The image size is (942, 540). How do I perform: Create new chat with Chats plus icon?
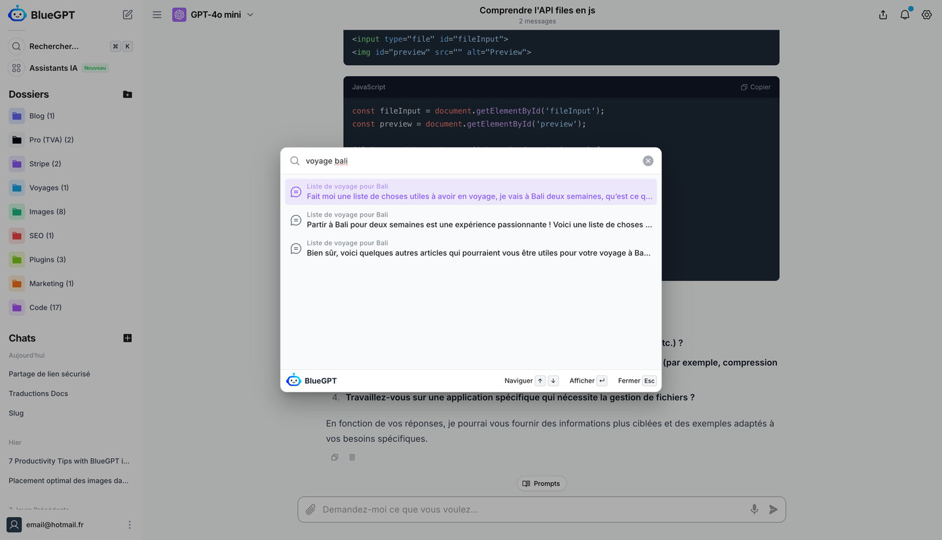click(x=127, y=338)
